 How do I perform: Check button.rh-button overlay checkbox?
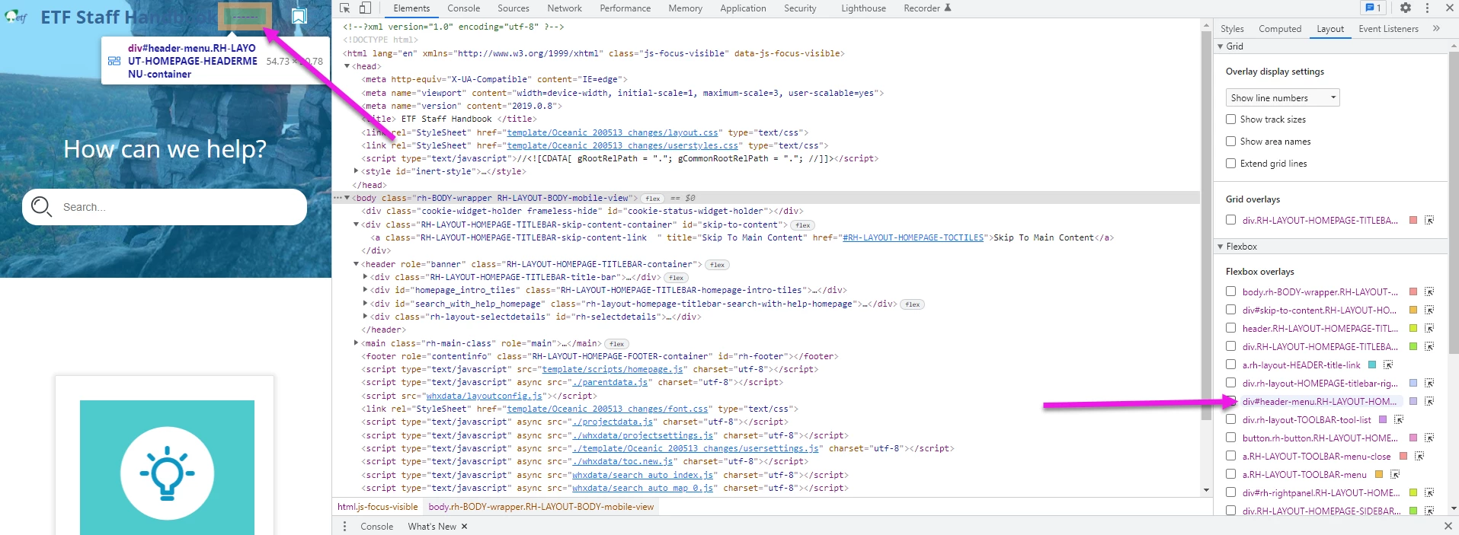[x=1230, y=438]
